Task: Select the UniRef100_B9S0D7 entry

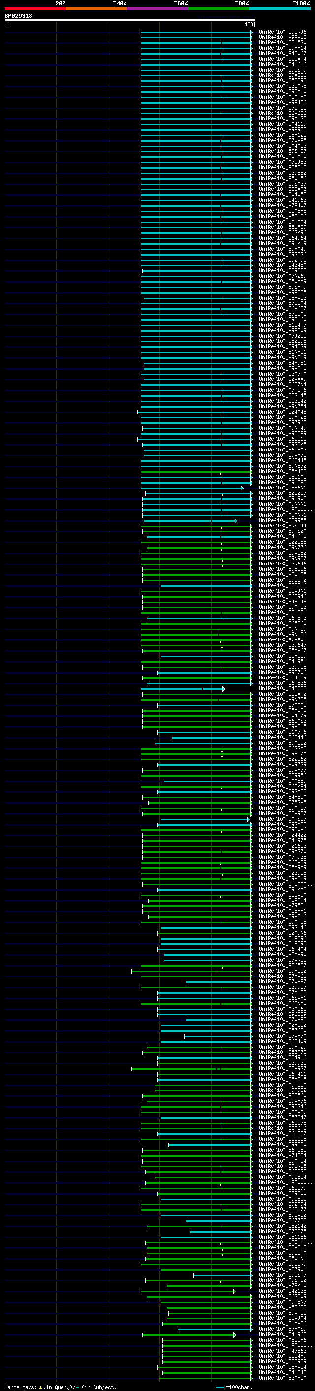Action: (x=282, y=151)
